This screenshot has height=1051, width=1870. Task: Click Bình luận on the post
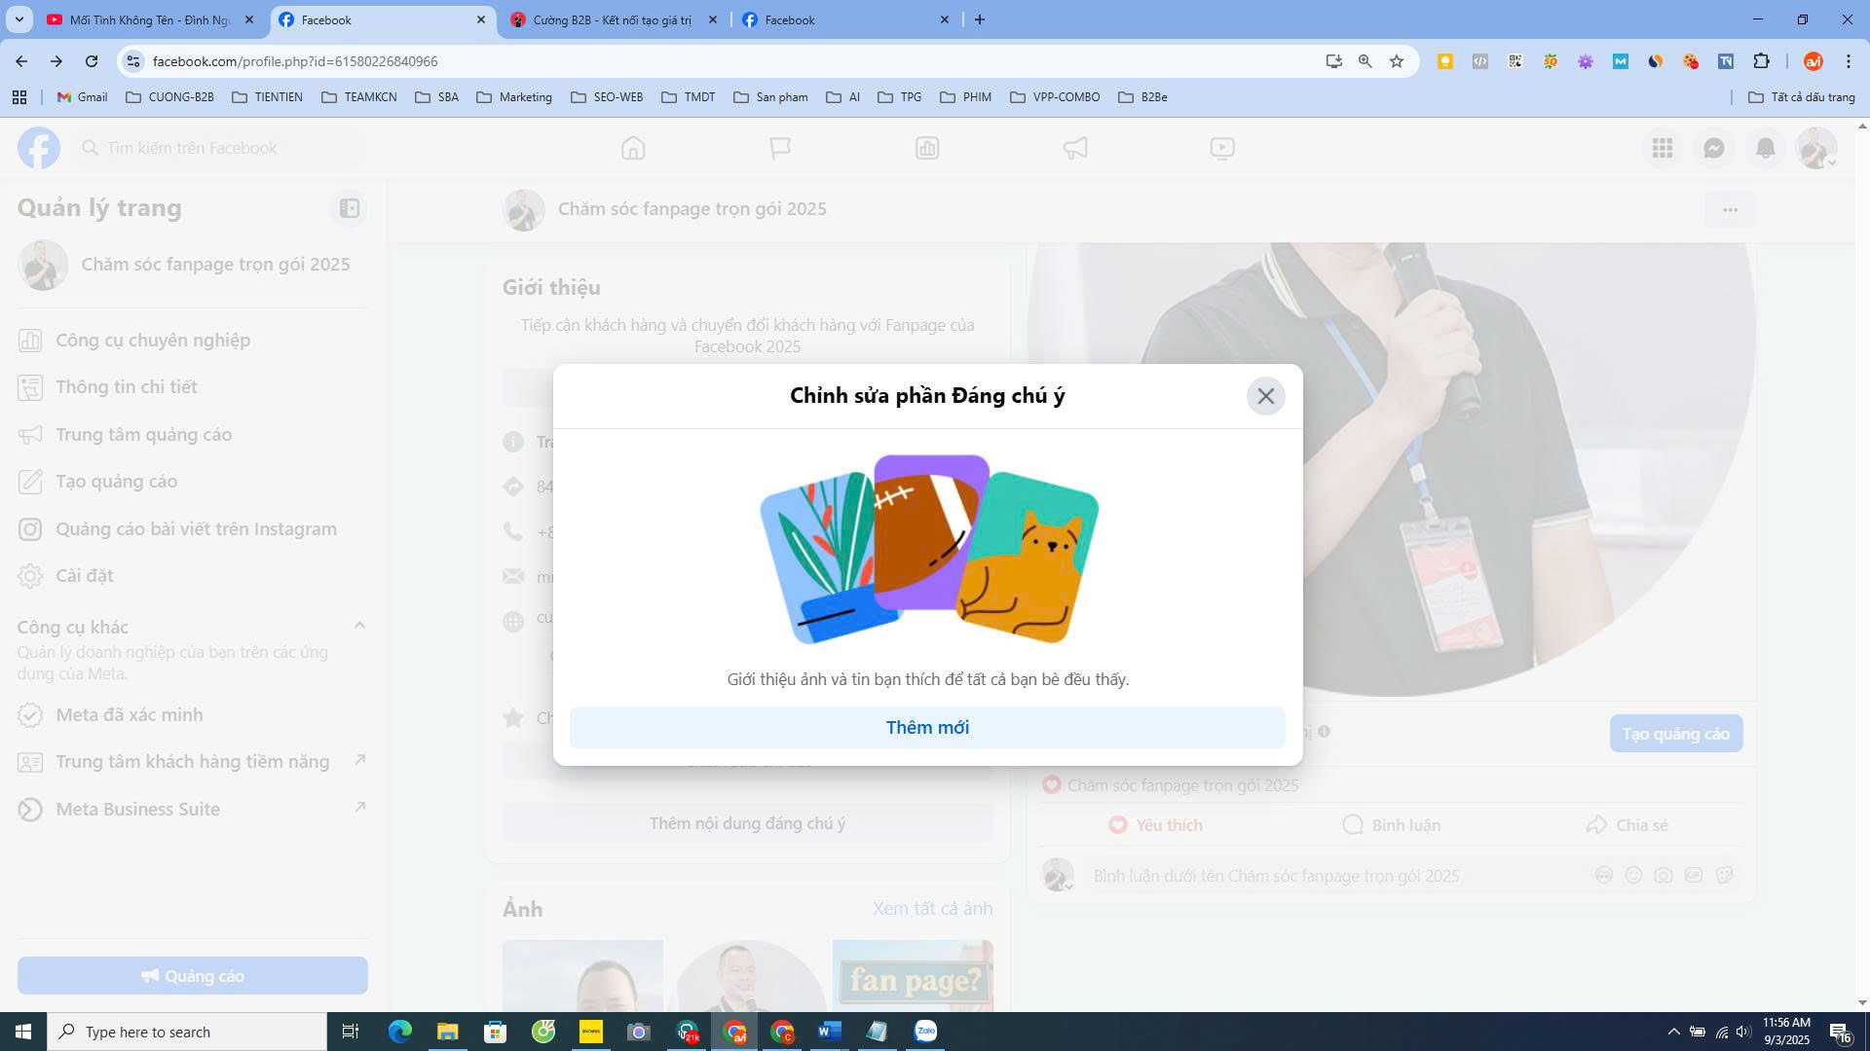(x=1391, y=825)
